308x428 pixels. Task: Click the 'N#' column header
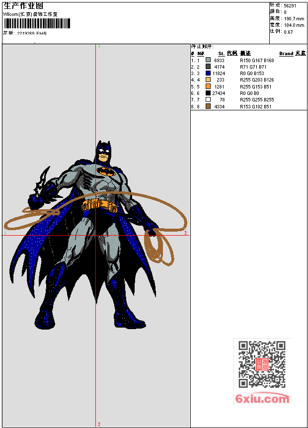tap(201, 54)
